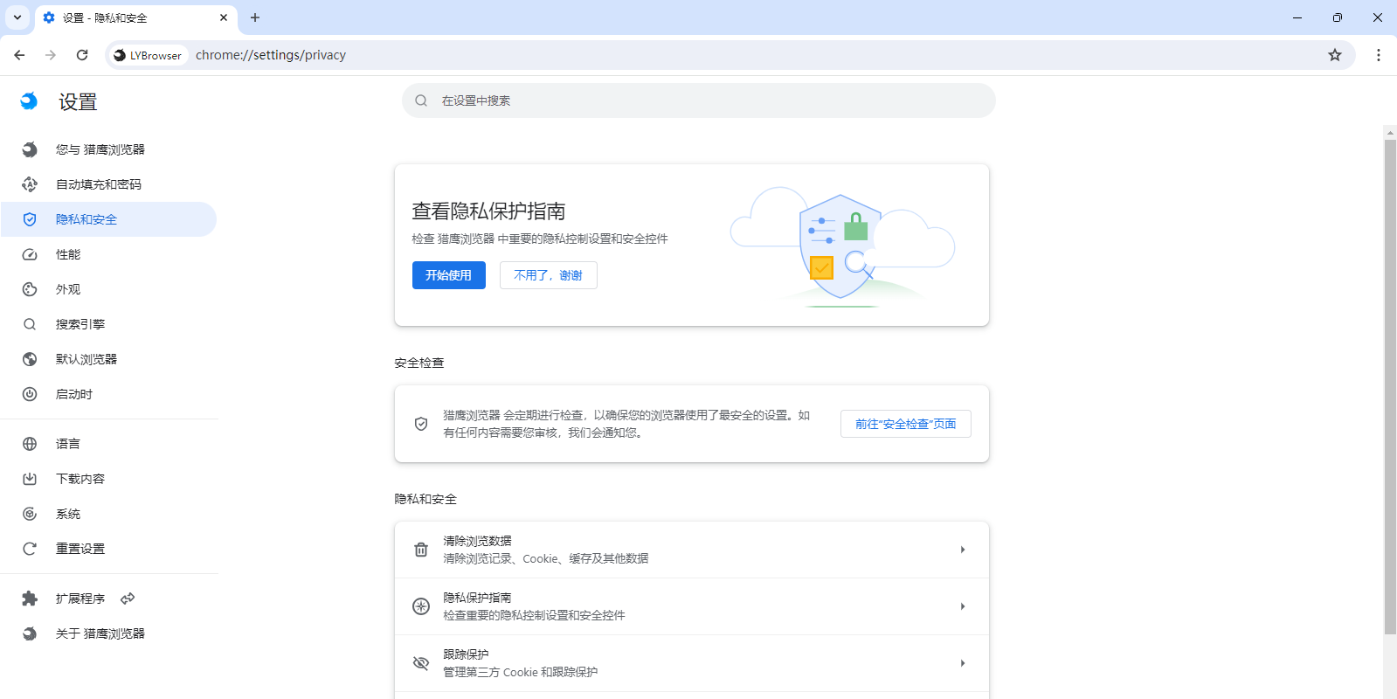Reload the page with the refresh icon
The width and height of the screenshot is (1397, 699).
82,55
